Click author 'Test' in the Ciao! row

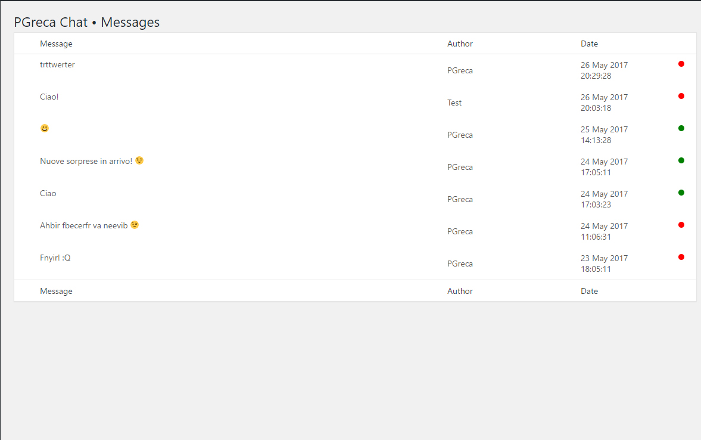click(x=454, y=103)
